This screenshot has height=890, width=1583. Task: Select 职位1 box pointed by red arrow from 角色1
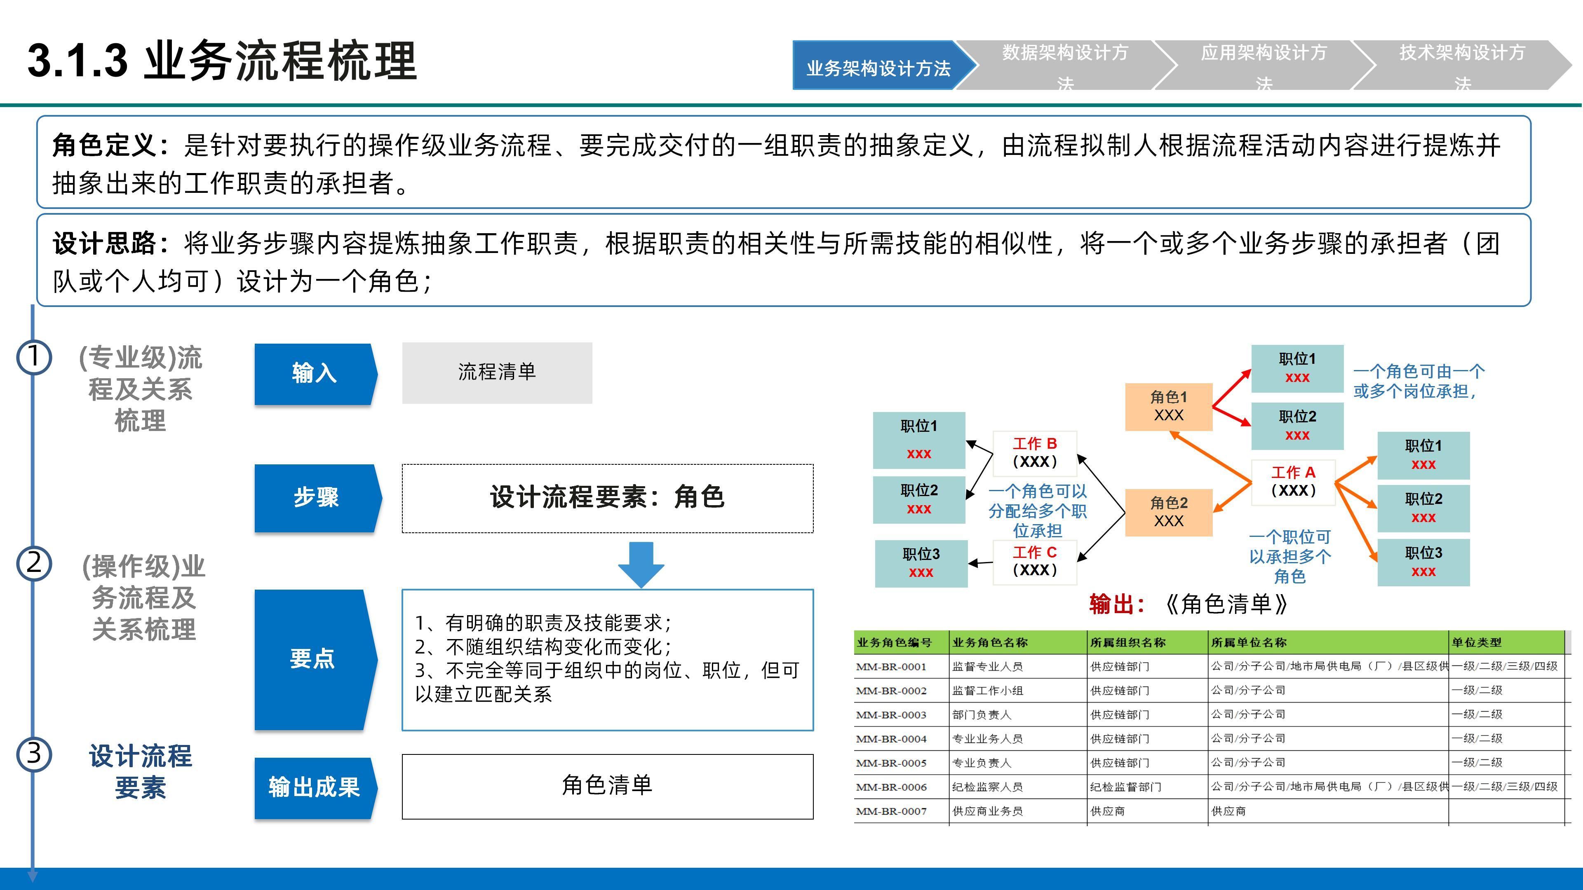pos(1297,368)
